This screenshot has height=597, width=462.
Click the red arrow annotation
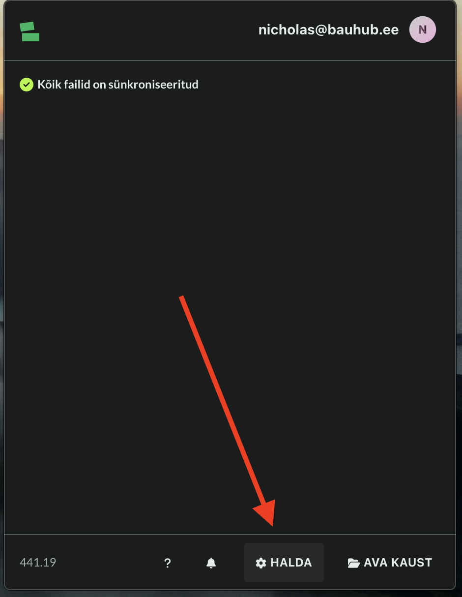pyautogui.click(x=228, y=410)
